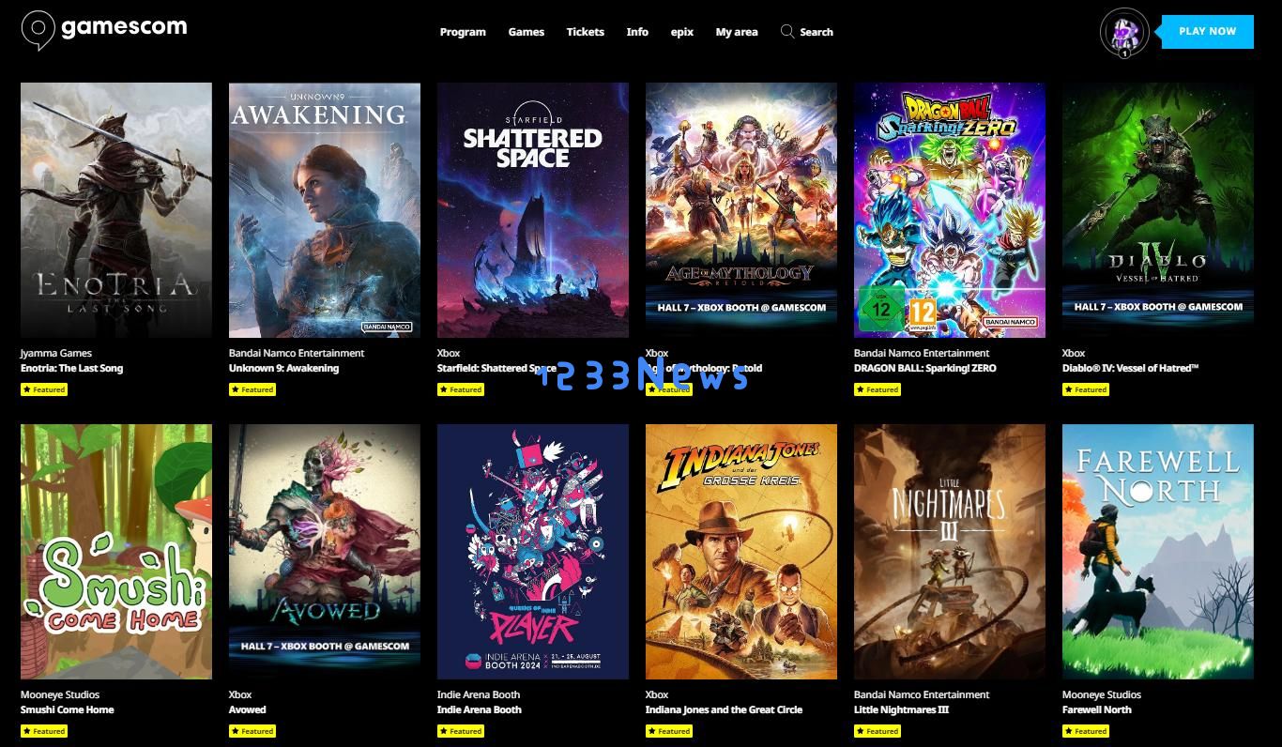
Task: Open the user profile avatar icon
Action: point(1123,33)
